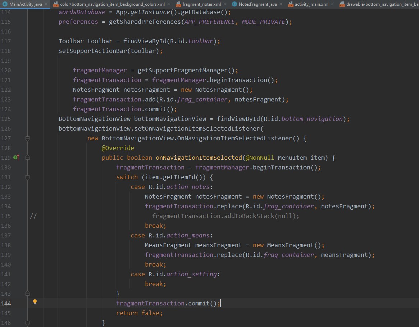Click the // comment marker on line 135
The image size is (419, 327).
[33, 216]
